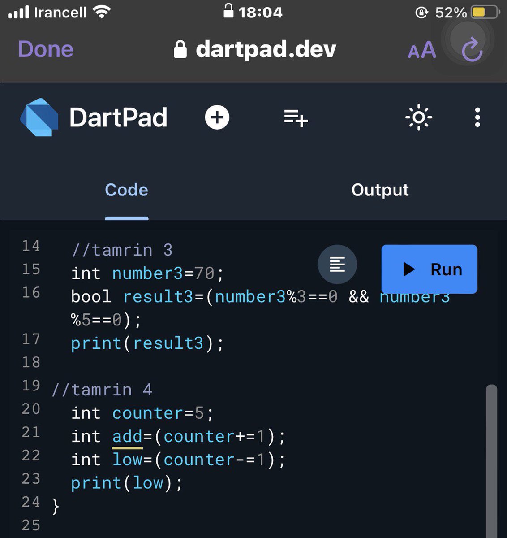Toggle light mode with the sun icon
The image size is (507, 538).
coord(418,117)
